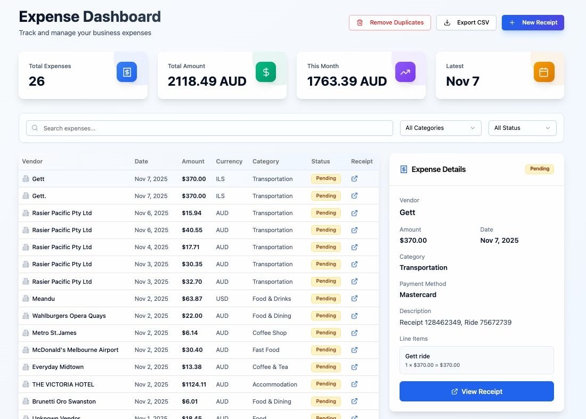This screenshot has height=419, width=586.
Task: Add a New Receipt
Action: point(533,22)
